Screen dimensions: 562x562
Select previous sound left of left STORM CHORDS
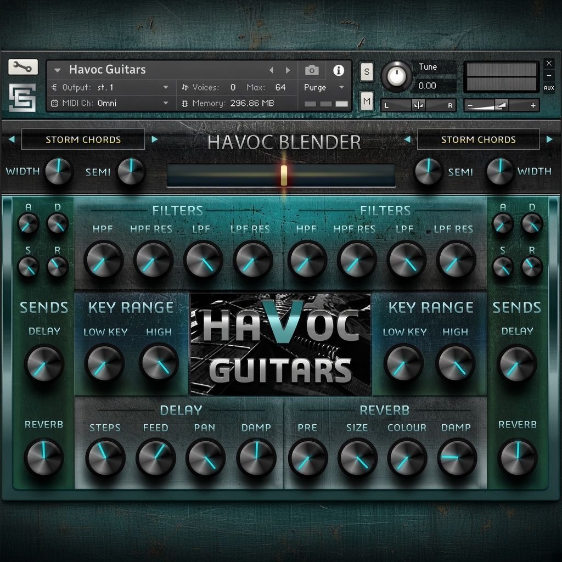[12, 139]
